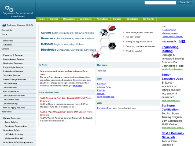The width and height of the screenshot is (195, 146).
Task: Open Workplace First Aid sidebar item
Action: click(18, 138)
